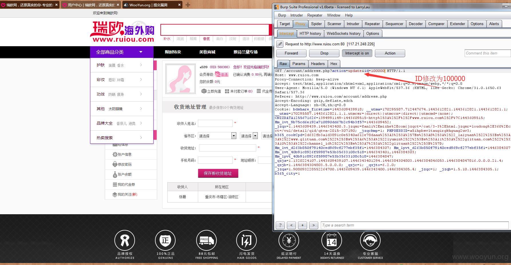Image resolution: width=511 pixels, height=265 pixels.
Task: Toggle the Intercept is on button
Action: (357, 53)
